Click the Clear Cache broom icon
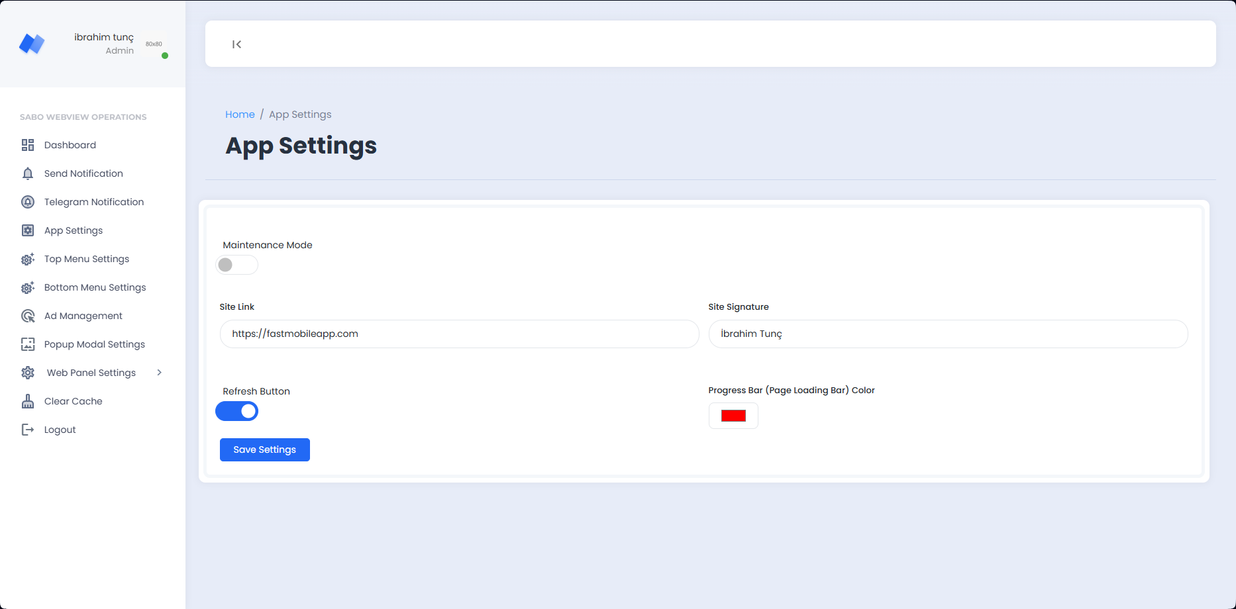The width and height of the screenshot is (1236, 609). click(28, 401)
